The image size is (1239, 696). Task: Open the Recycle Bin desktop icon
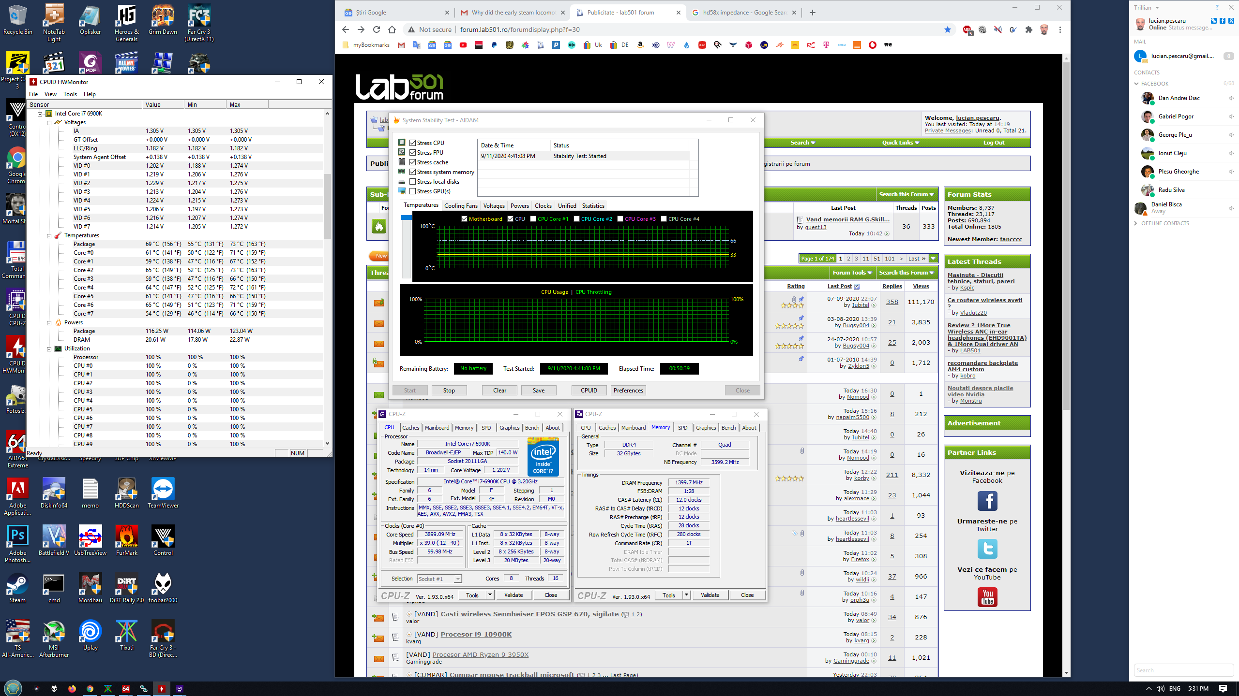tap(17, 19)
